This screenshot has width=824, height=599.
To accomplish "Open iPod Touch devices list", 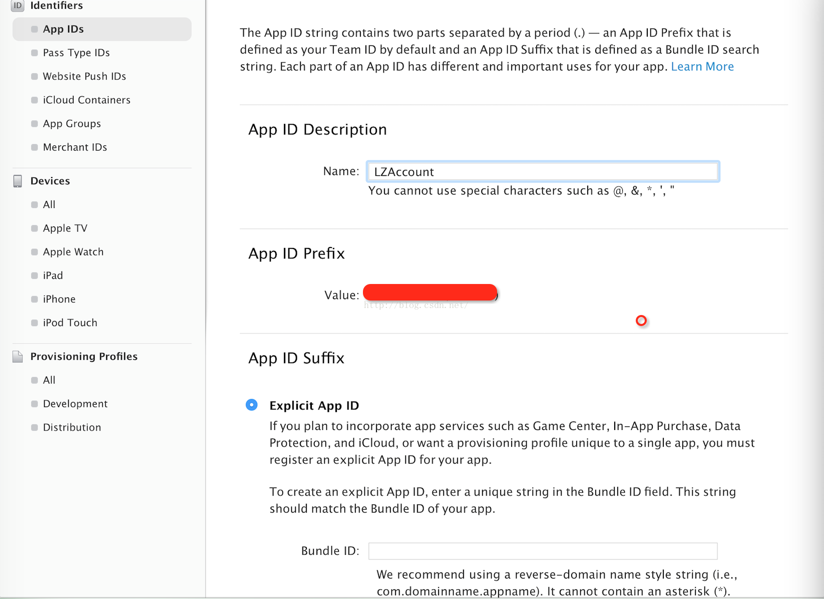I will (70, 322).
